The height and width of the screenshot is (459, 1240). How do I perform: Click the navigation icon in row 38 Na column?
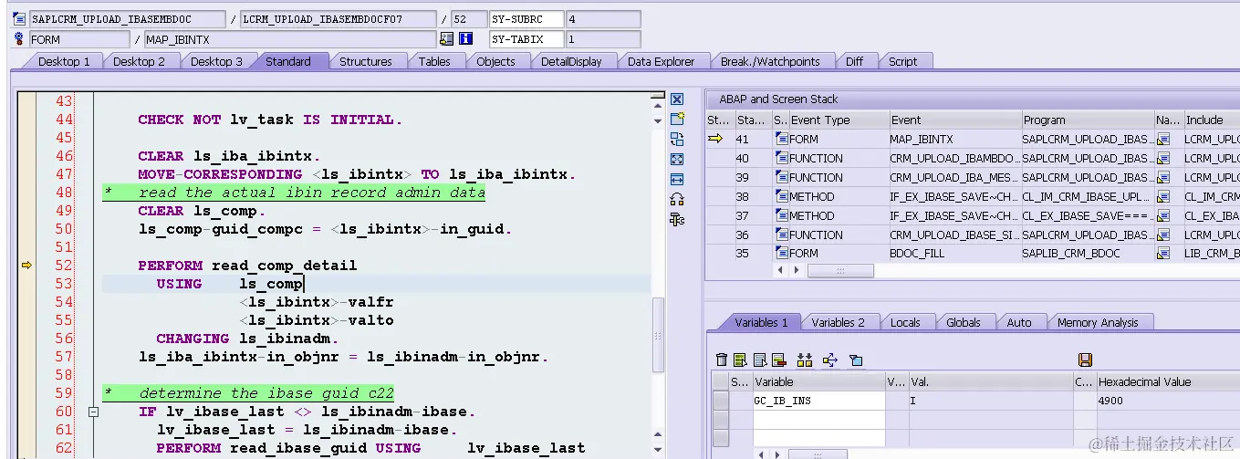[1162, 196]
